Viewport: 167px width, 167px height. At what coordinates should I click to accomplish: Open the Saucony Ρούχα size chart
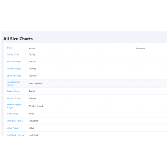14,69
